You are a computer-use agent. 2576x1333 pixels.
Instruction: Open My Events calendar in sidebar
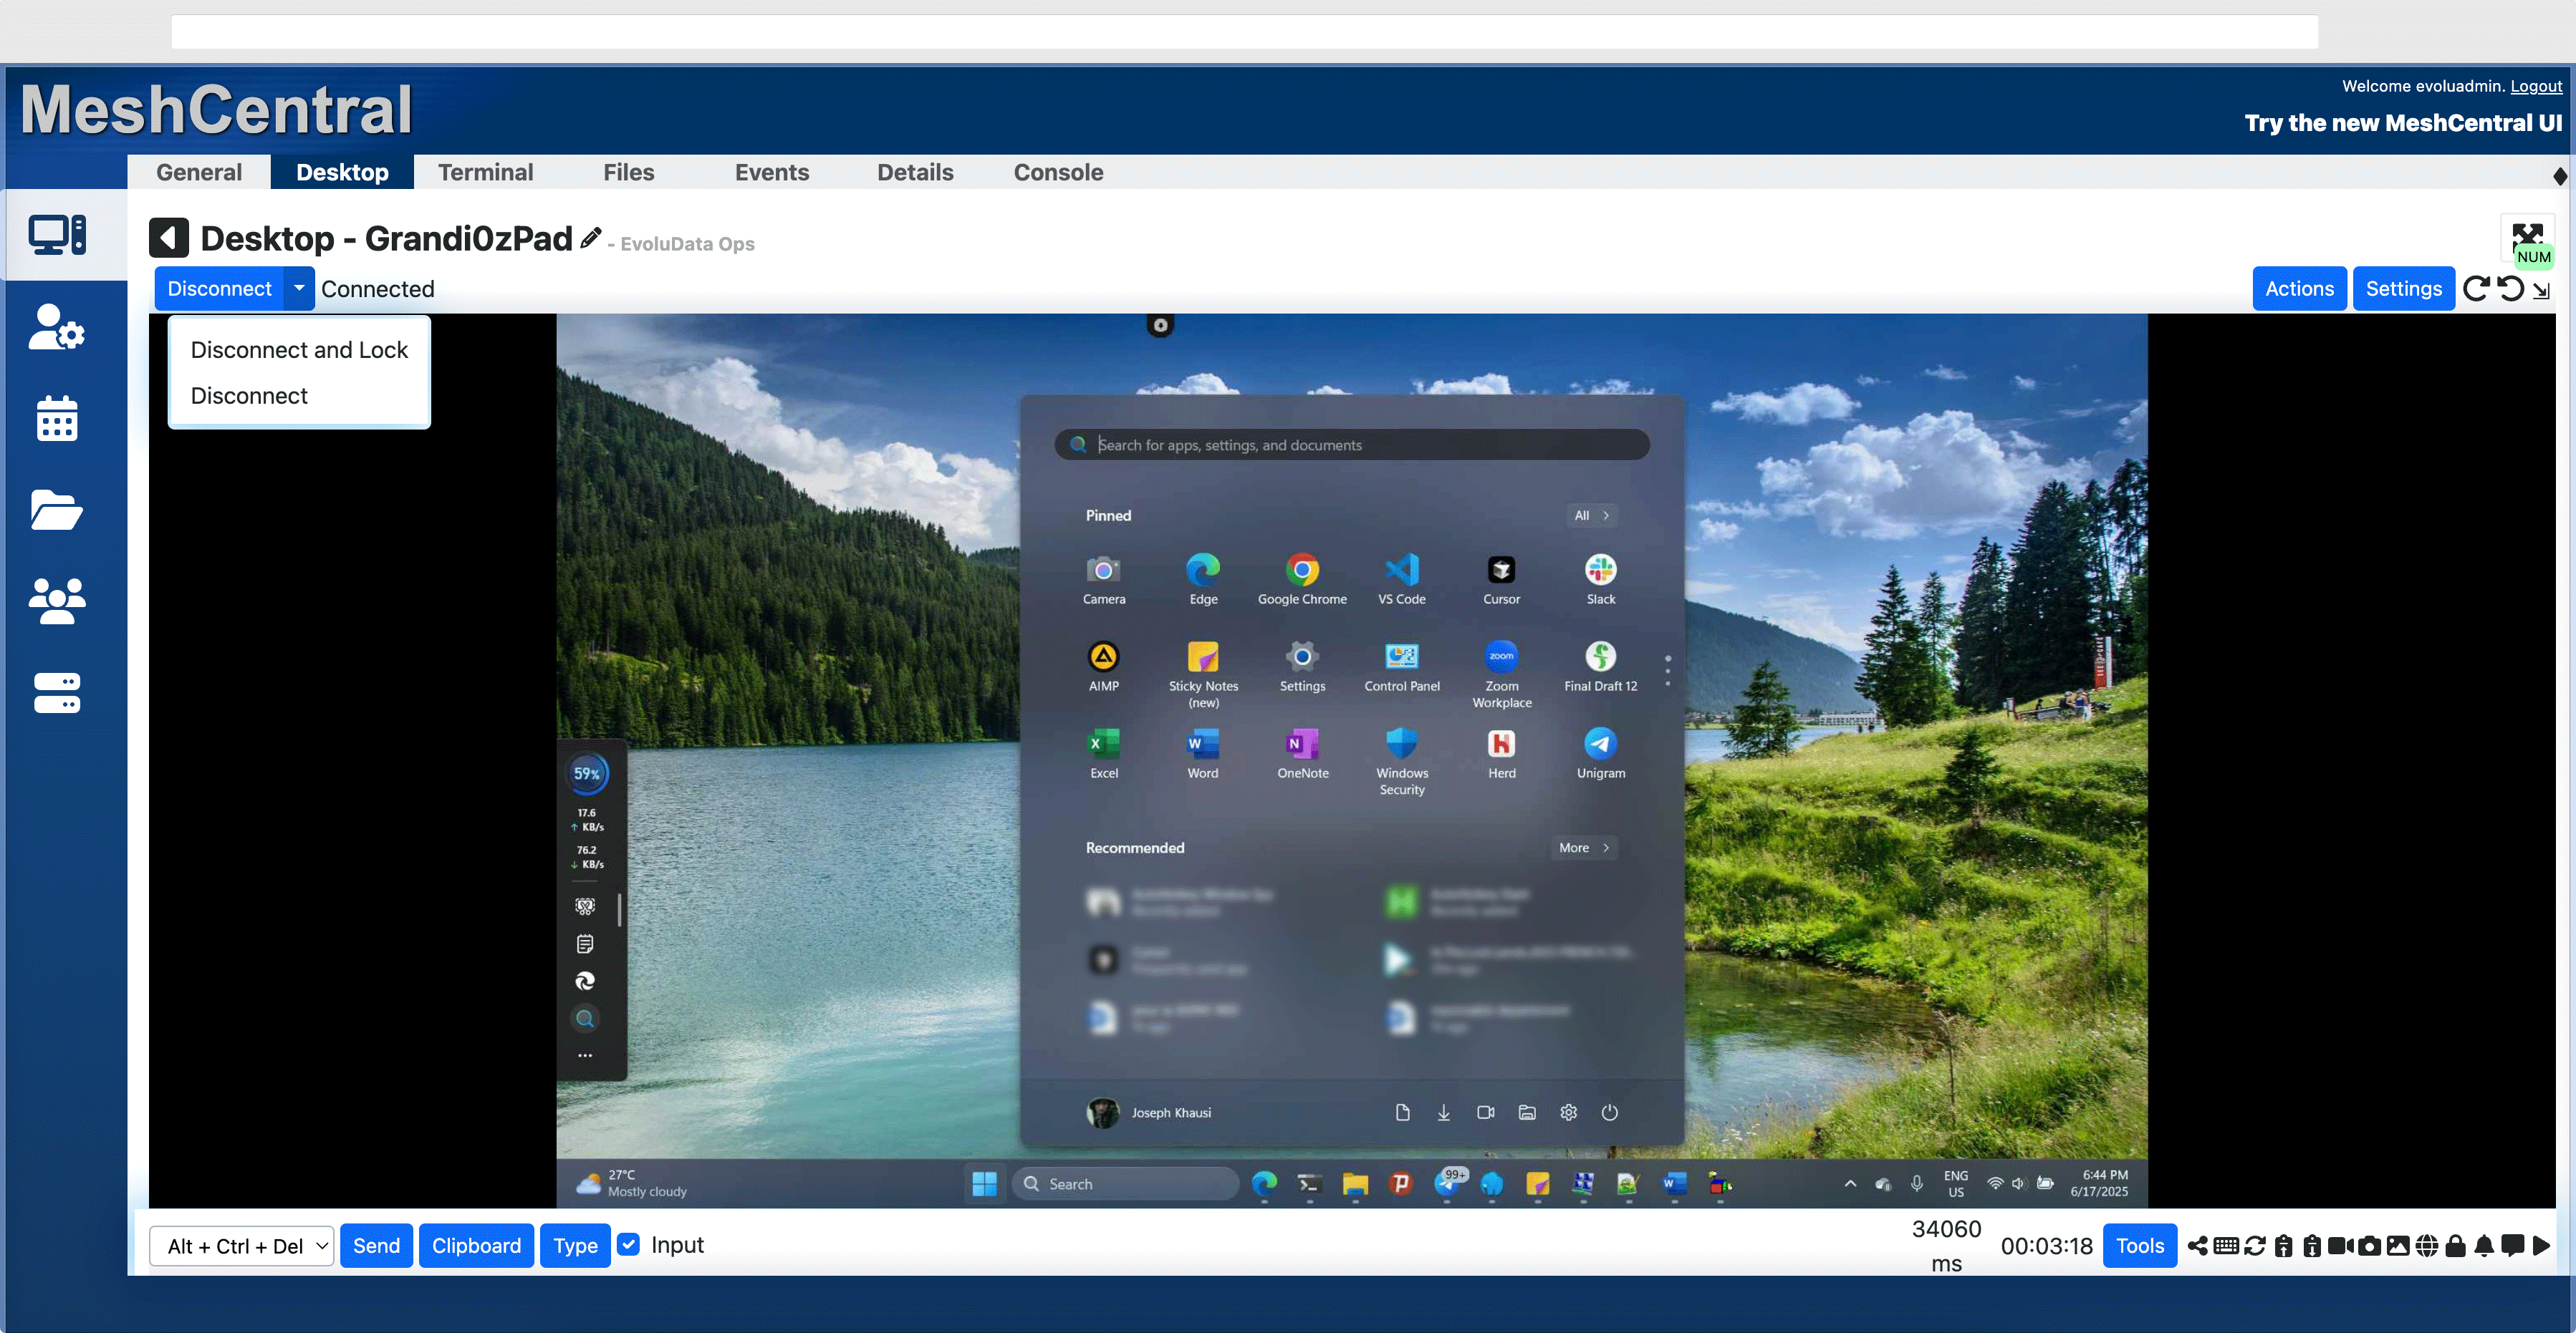(x=57, y=419)
